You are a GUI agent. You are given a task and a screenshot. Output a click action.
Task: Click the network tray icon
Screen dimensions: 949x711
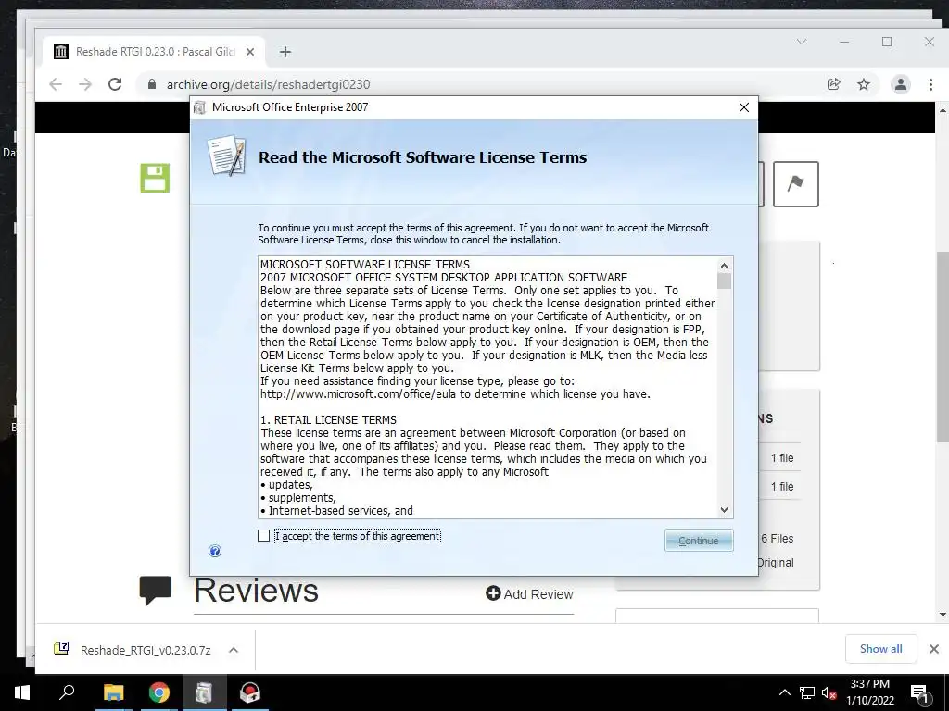click(807, 692)
